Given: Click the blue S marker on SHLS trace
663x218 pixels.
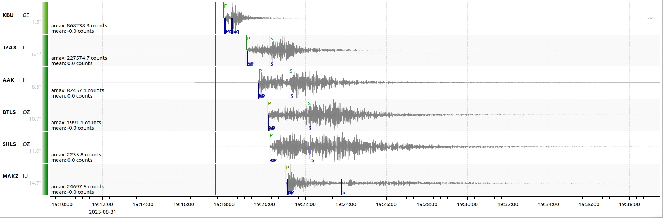Looking at the screenshot, I should coord(312,160).
